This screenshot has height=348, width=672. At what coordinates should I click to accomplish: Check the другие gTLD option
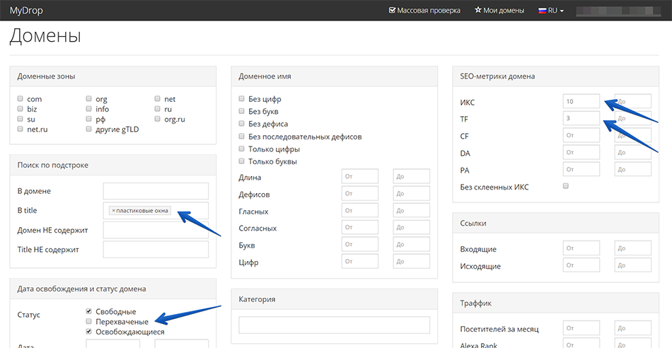(88, 129)
